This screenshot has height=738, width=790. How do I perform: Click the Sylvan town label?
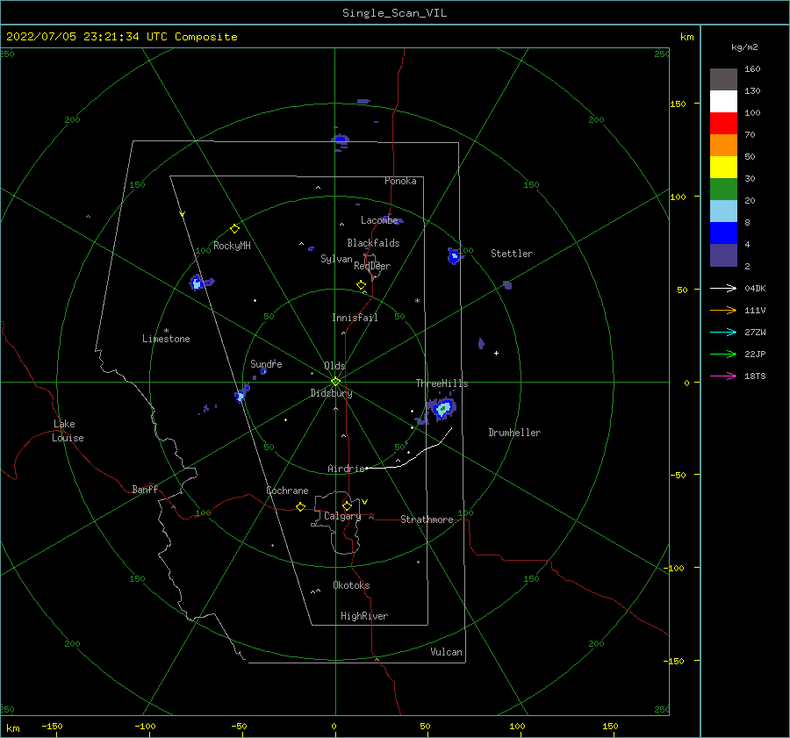tap(336, 259)
